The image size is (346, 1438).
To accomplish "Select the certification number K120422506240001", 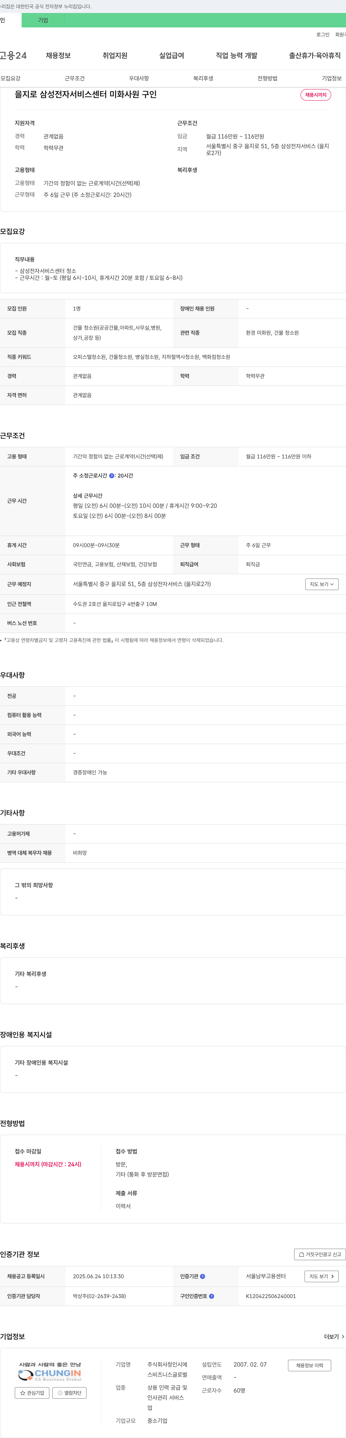I will tap(271, 1296).
